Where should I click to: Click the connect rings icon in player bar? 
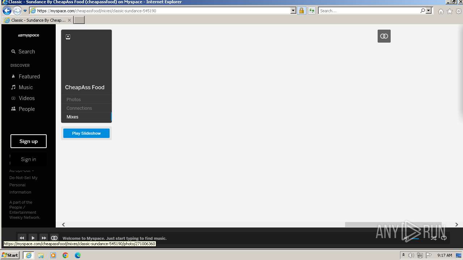[54, 238]
